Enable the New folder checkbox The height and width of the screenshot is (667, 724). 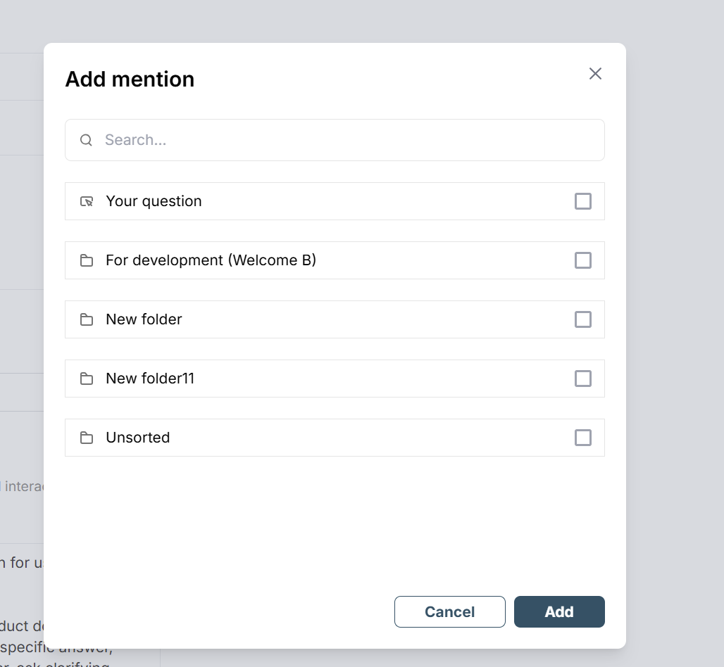click(x=582, y=319)
